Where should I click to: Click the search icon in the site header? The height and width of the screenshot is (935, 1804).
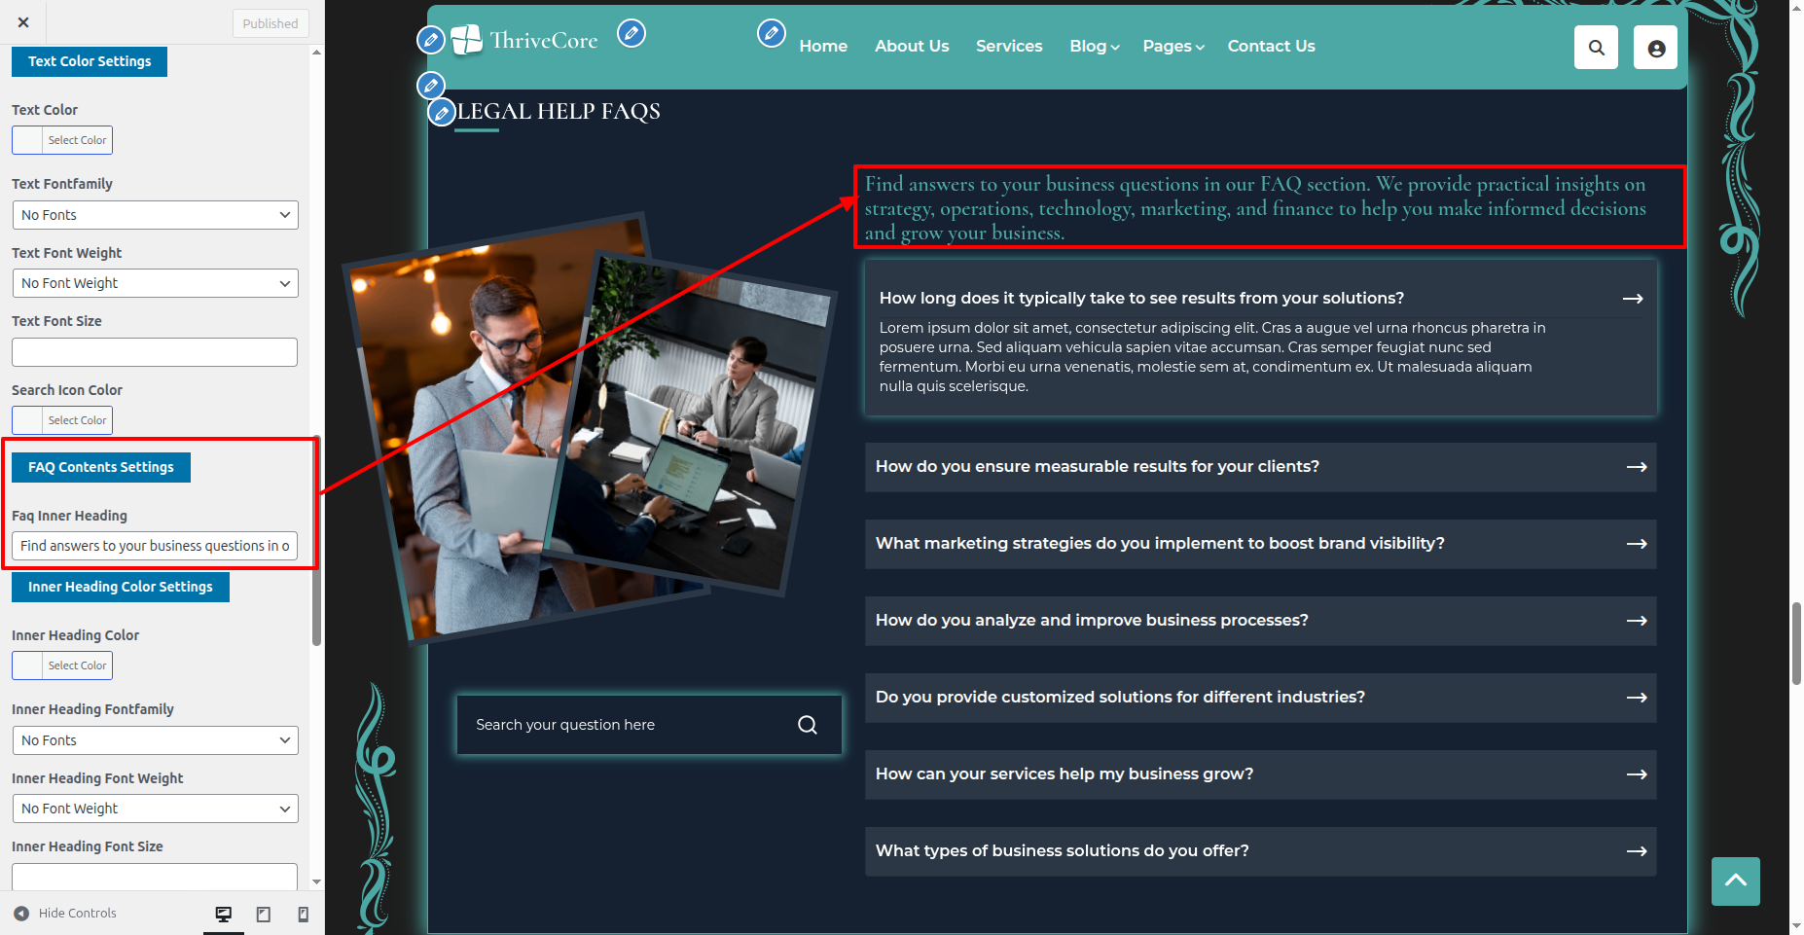click(1596, 48)
